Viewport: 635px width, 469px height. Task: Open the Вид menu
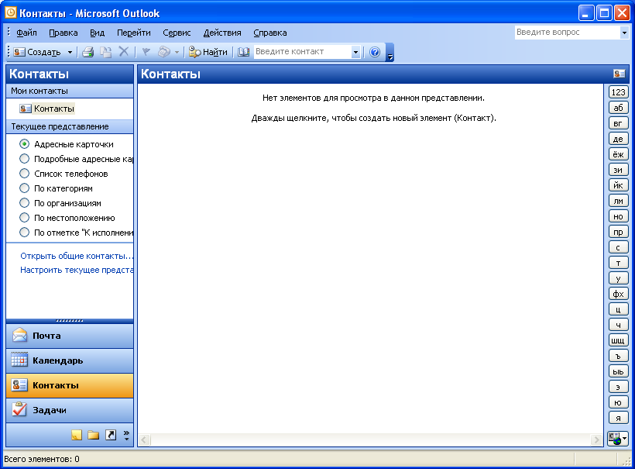98,33
